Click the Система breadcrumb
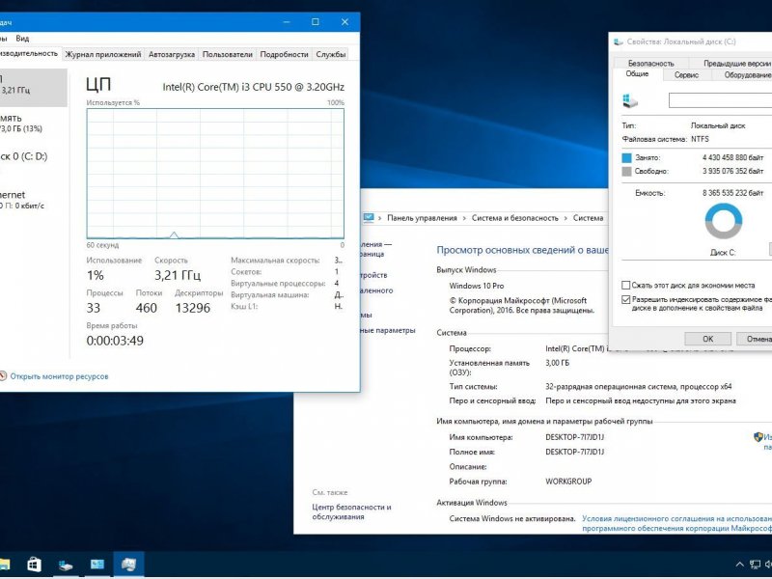 588,218
